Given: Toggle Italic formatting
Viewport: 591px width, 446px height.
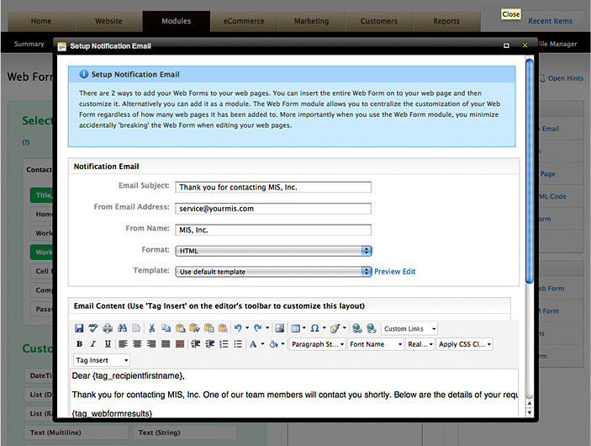Looking at the screenshot, I should (x=93, y=343).
